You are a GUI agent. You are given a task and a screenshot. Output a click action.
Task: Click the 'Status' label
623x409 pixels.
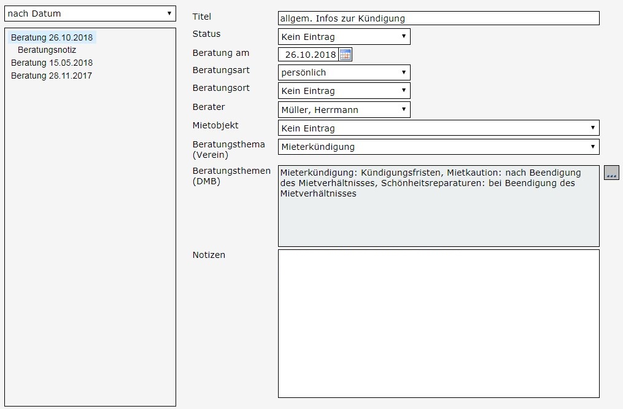pos(206,34)
